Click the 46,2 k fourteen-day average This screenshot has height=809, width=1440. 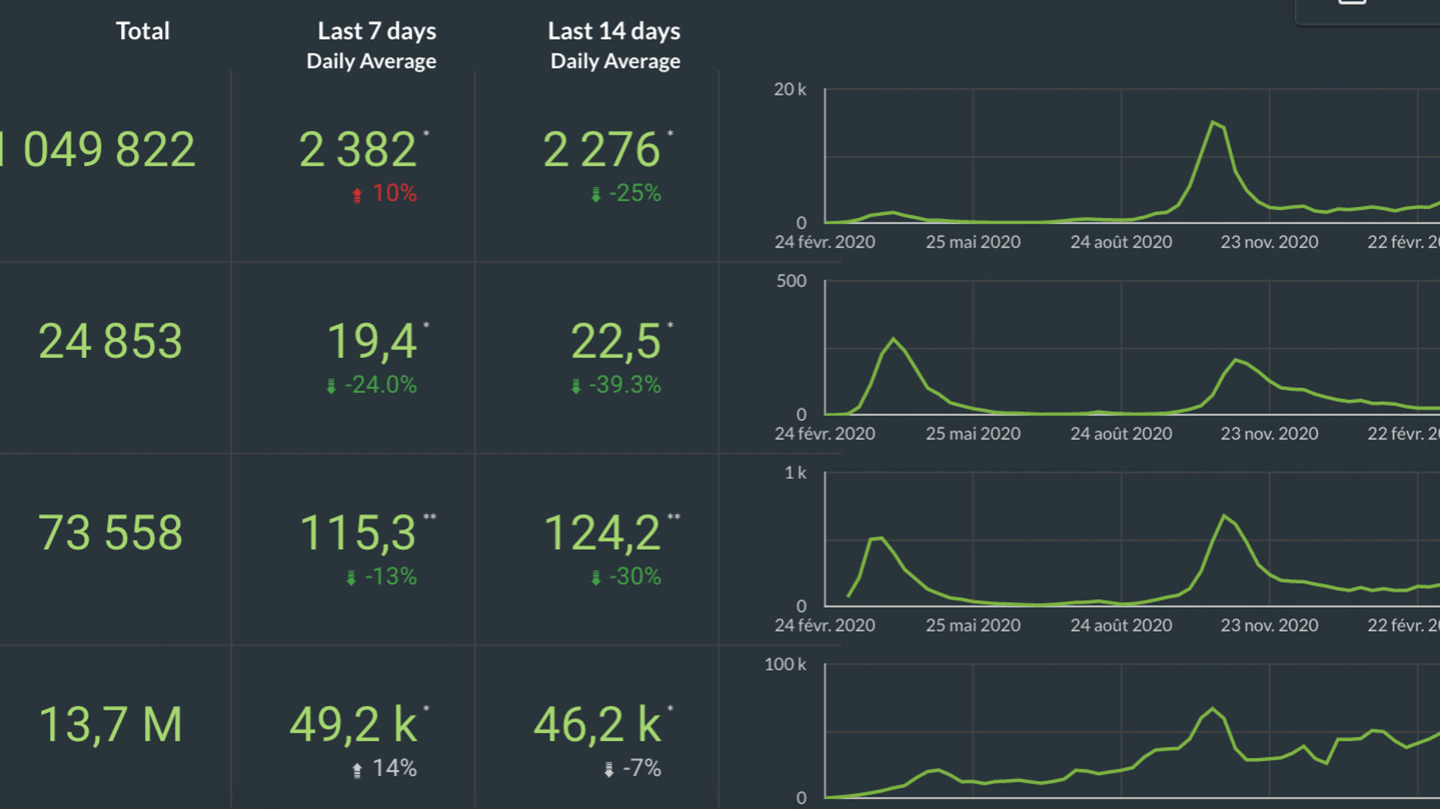[597, 724]
